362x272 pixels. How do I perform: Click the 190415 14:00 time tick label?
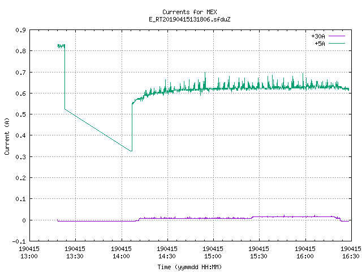click(121, 253)
